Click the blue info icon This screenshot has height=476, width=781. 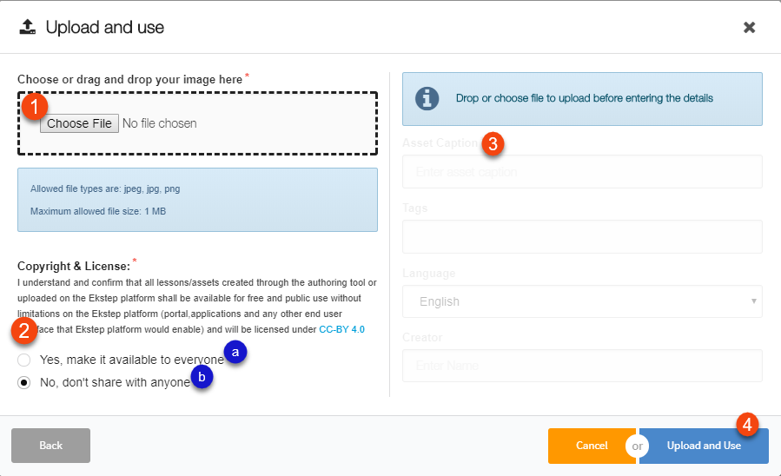coord(427,98)
